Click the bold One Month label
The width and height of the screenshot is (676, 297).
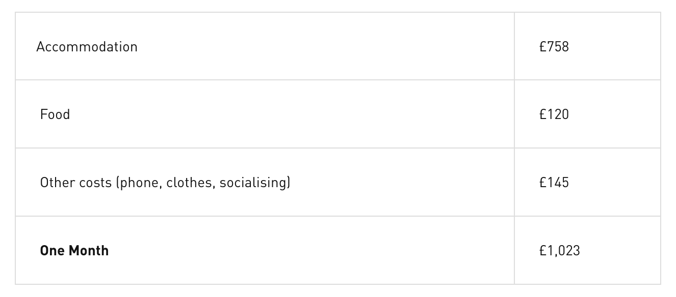click(x=74, y=251)
